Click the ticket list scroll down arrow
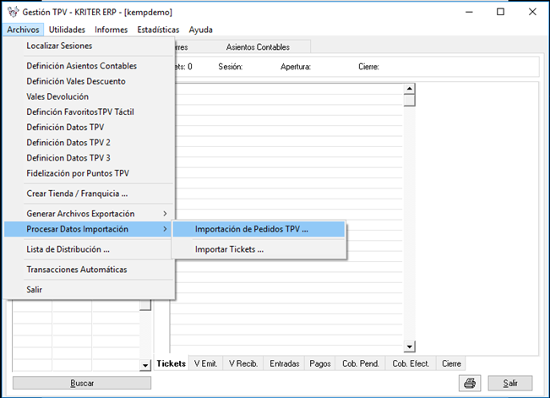 tap(409, 346)
